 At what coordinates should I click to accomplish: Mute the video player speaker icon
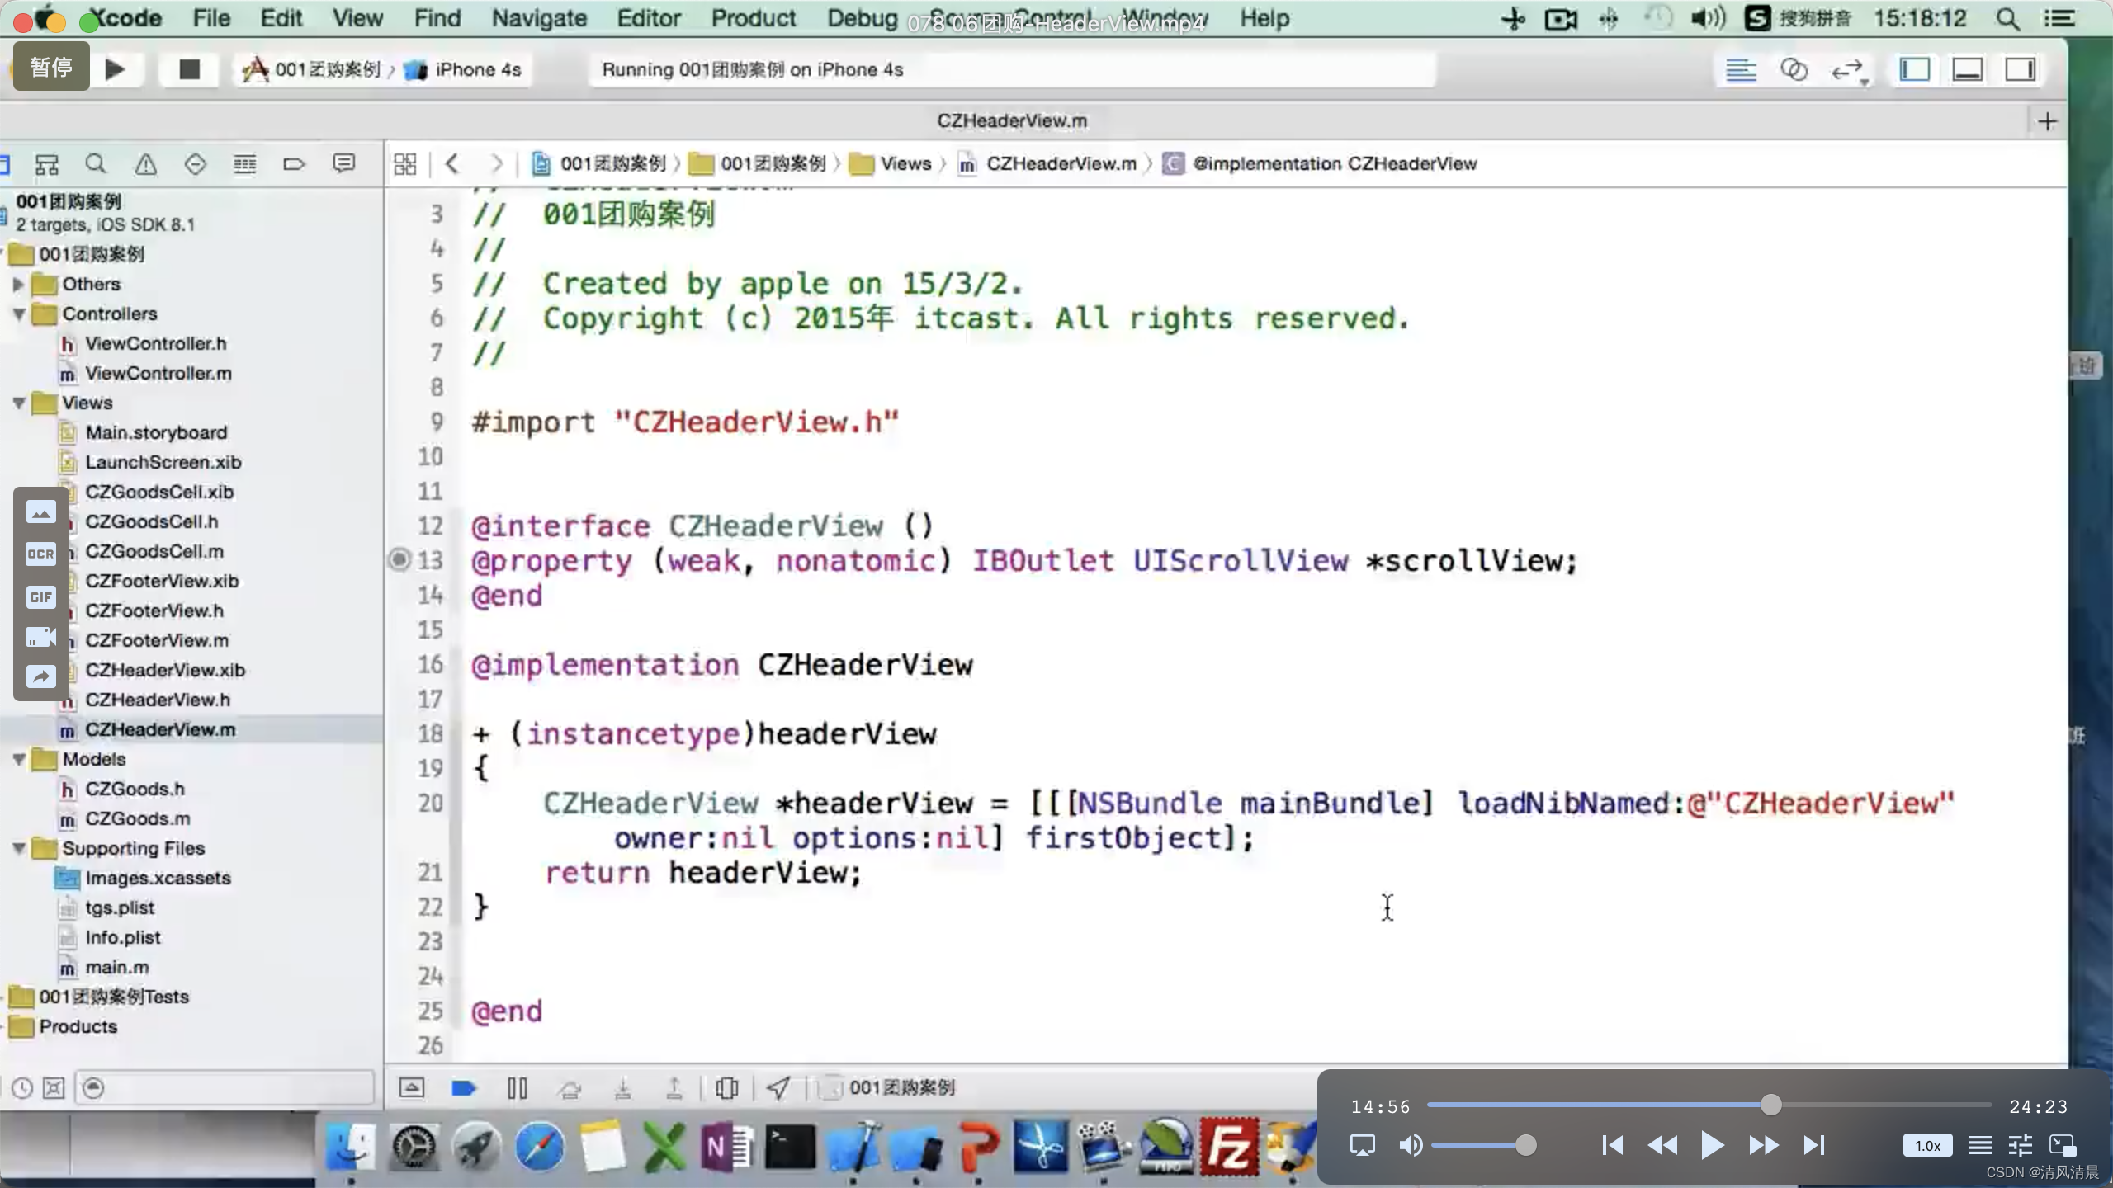coord(1411,1145)
